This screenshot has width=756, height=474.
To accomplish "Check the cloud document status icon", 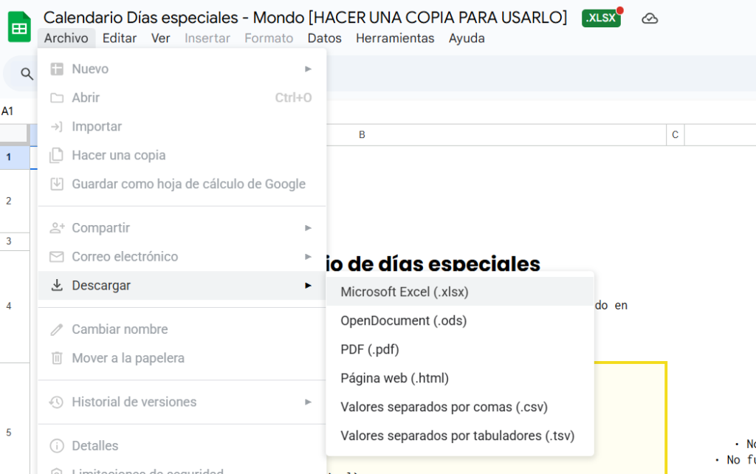I will pos(650,18).
